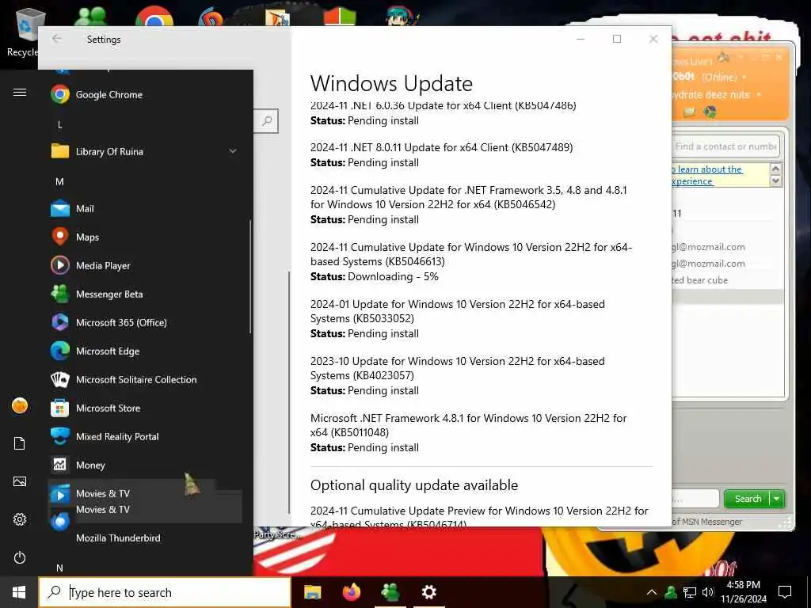Launch Microsoft 365 (Office) from Start
This screenshot has height=608, width=811.
click(145, 323)
